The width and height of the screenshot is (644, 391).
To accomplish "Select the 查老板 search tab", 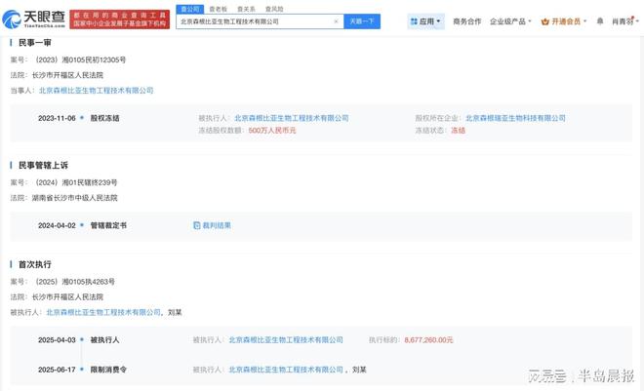I will tap(219, 9).
